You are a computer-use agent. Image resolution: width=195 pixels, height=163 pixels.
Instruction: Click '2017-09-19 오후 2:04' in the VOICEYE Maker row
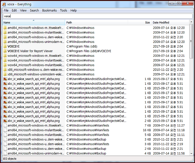168,51
